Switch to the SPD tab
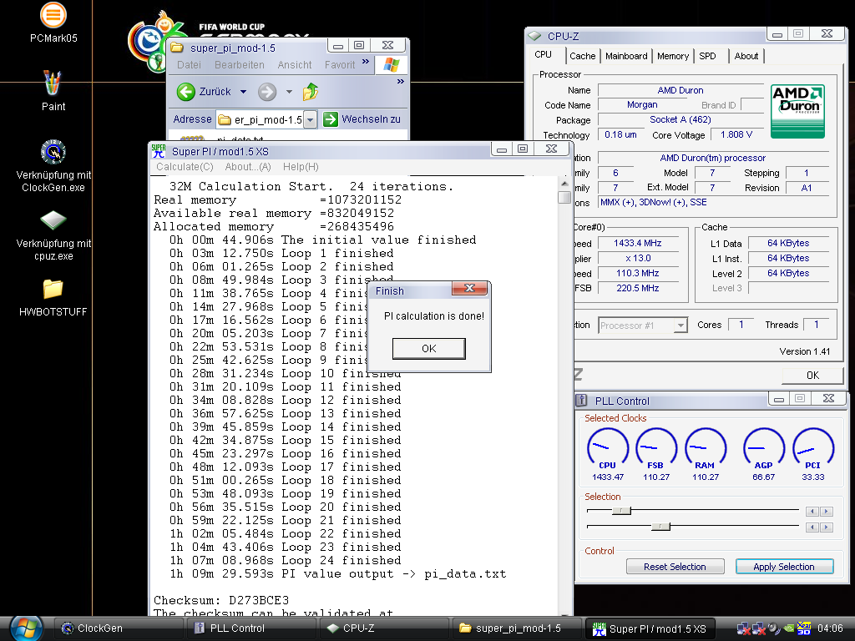 coord(707,56)
